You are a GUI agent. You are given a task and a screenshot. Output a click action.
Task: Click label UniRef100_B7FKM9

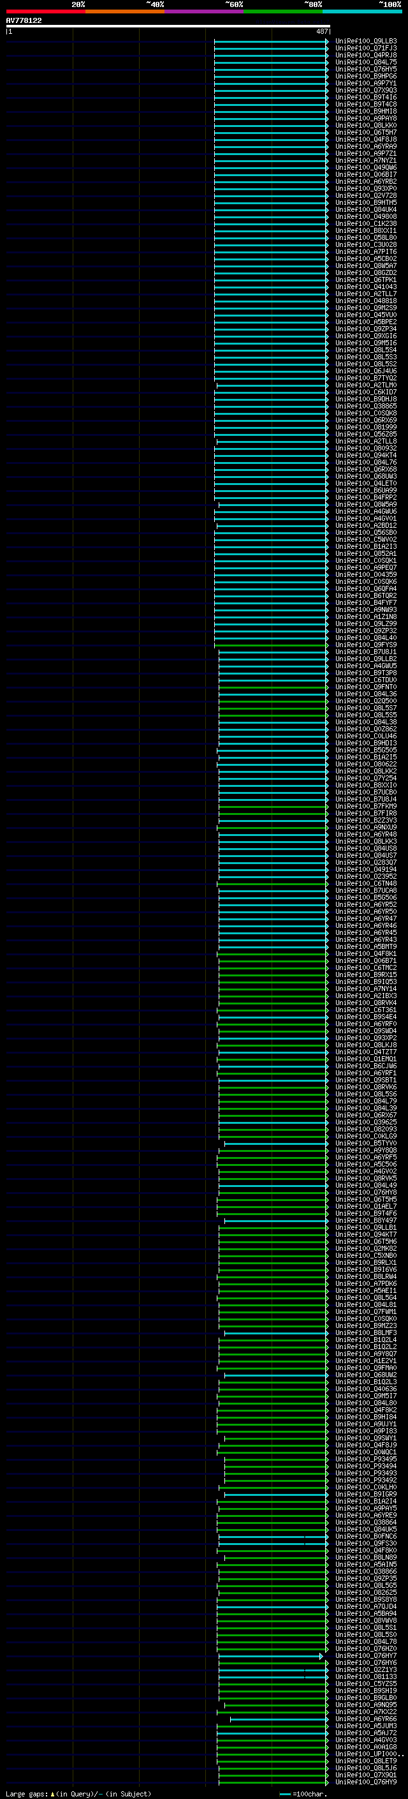pos(366,806)
